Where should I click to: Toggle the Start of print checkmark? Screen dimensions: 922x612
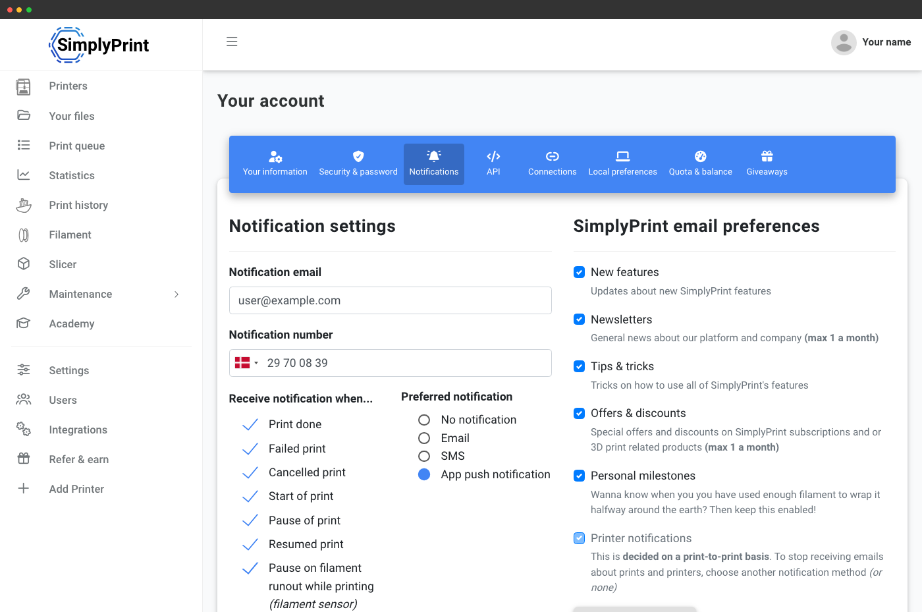point(250,497)
